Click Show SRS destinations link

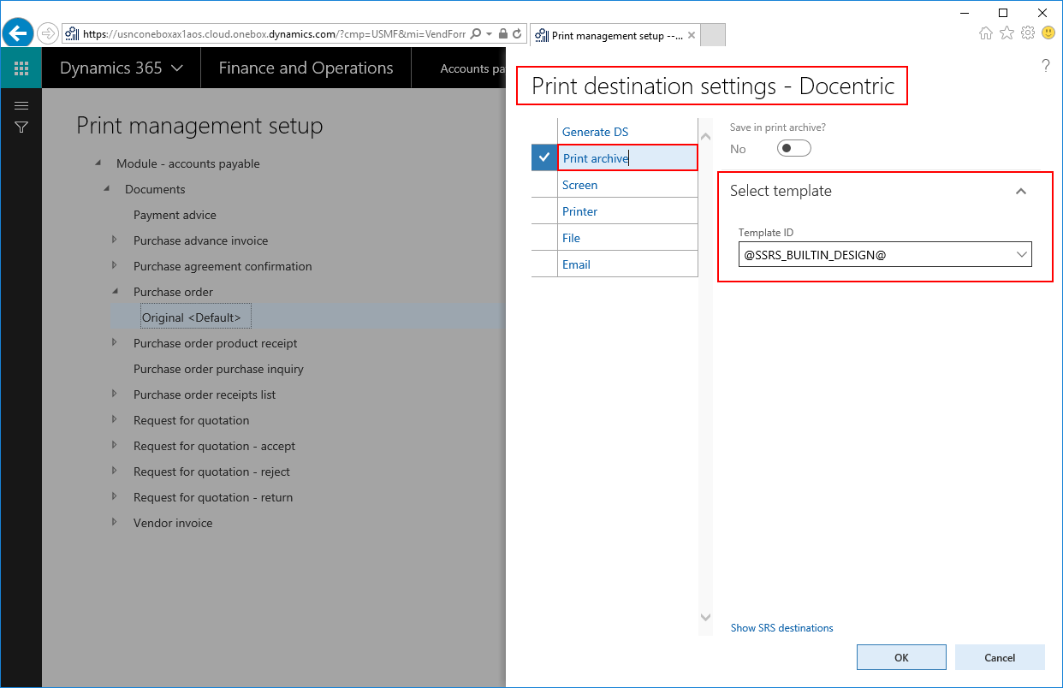781,628
